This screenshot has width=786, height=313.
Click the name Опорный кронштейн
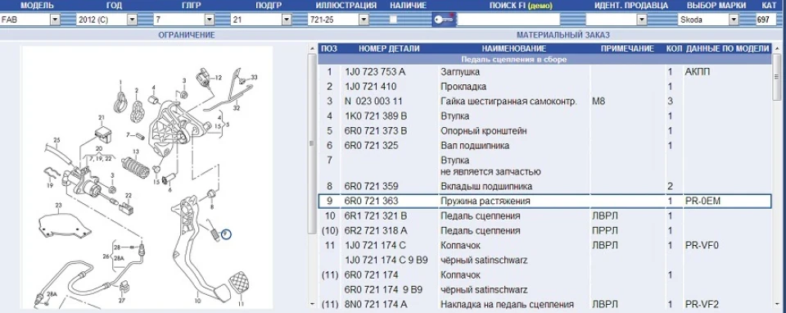point(483,131)
